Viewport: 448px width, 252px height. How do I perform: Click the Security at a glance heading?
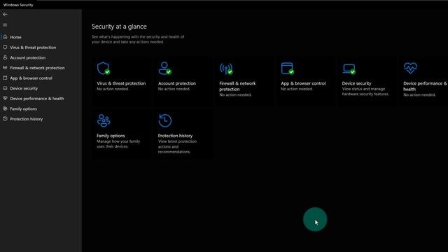coord(119,27)
